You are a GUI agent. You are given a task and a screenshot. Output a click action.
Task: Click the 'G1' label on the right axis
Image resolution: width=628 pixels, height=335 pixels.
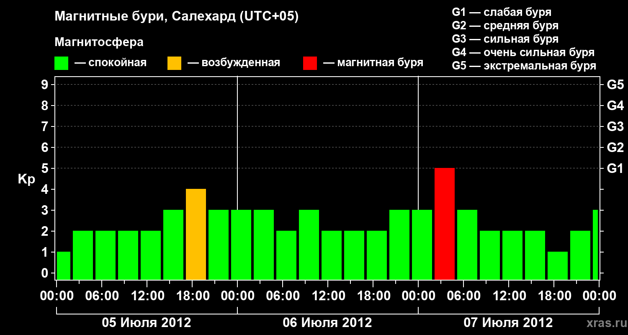615,168
